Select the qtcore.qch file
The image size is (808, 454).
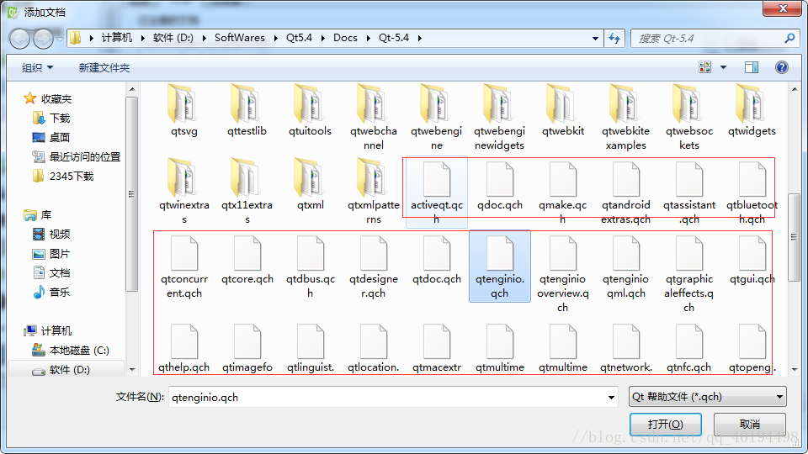247,260
